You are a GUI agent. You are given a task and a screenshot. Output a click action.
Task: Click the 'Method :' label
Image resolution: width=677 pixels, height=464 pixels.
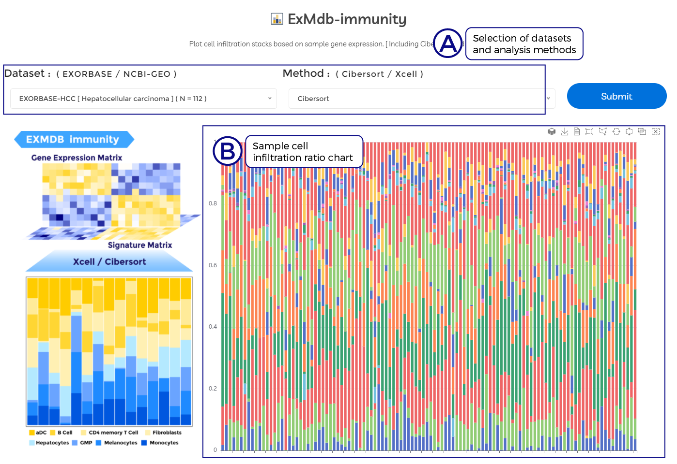[306, 73]
